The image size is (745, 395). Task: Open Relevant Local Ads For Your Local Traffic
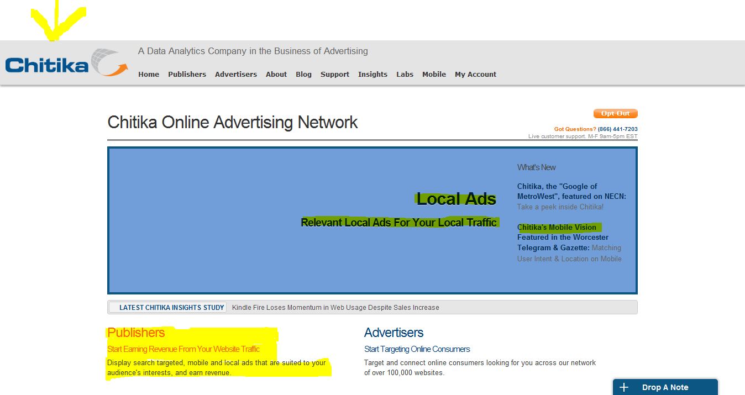tap(398, 222)
